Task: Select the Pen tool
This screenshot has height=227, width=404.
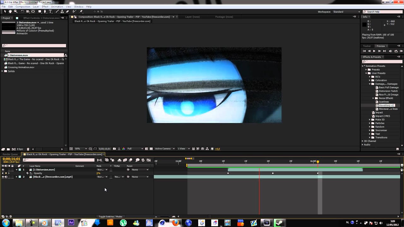Action: 45,11
